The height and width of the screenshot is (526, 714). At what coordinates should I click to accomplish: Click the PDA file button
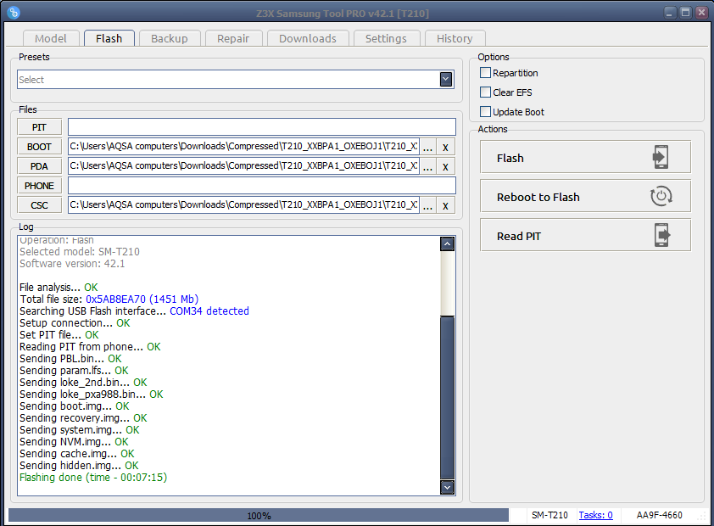[39, 166]
